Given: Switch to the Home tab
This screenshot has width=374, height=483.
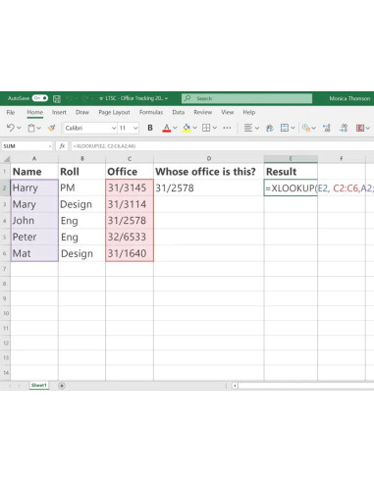Looking at the screenshot, I should pyautogui.click(x=35, y=112).
